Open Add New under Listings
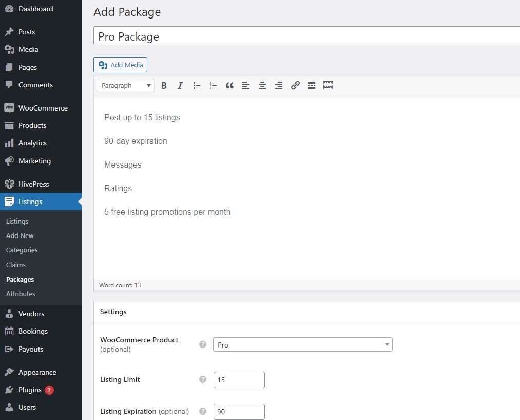Viewport: 520px width, 420px height. (20, 235)
